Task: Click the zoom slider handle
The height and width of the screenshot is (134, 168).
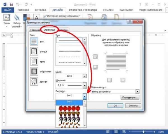Action: click(x=144, y=132)
